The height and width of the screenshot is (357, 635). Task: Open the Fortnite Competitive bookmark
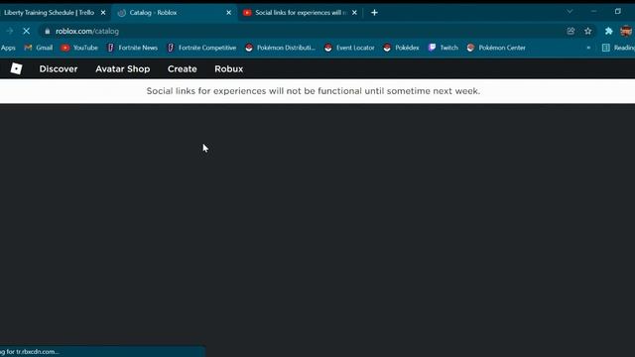coord(202,48)
